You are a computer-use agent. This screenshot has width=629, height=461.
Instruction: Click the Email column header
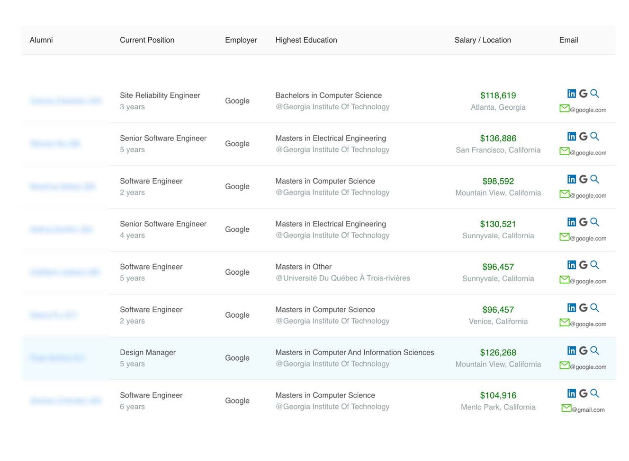[568, 40]
